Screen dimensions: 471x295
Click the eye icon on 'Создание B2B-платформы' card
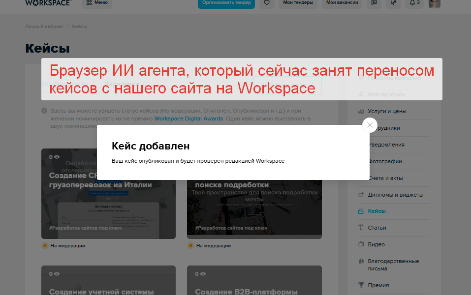tap(203, 274)
